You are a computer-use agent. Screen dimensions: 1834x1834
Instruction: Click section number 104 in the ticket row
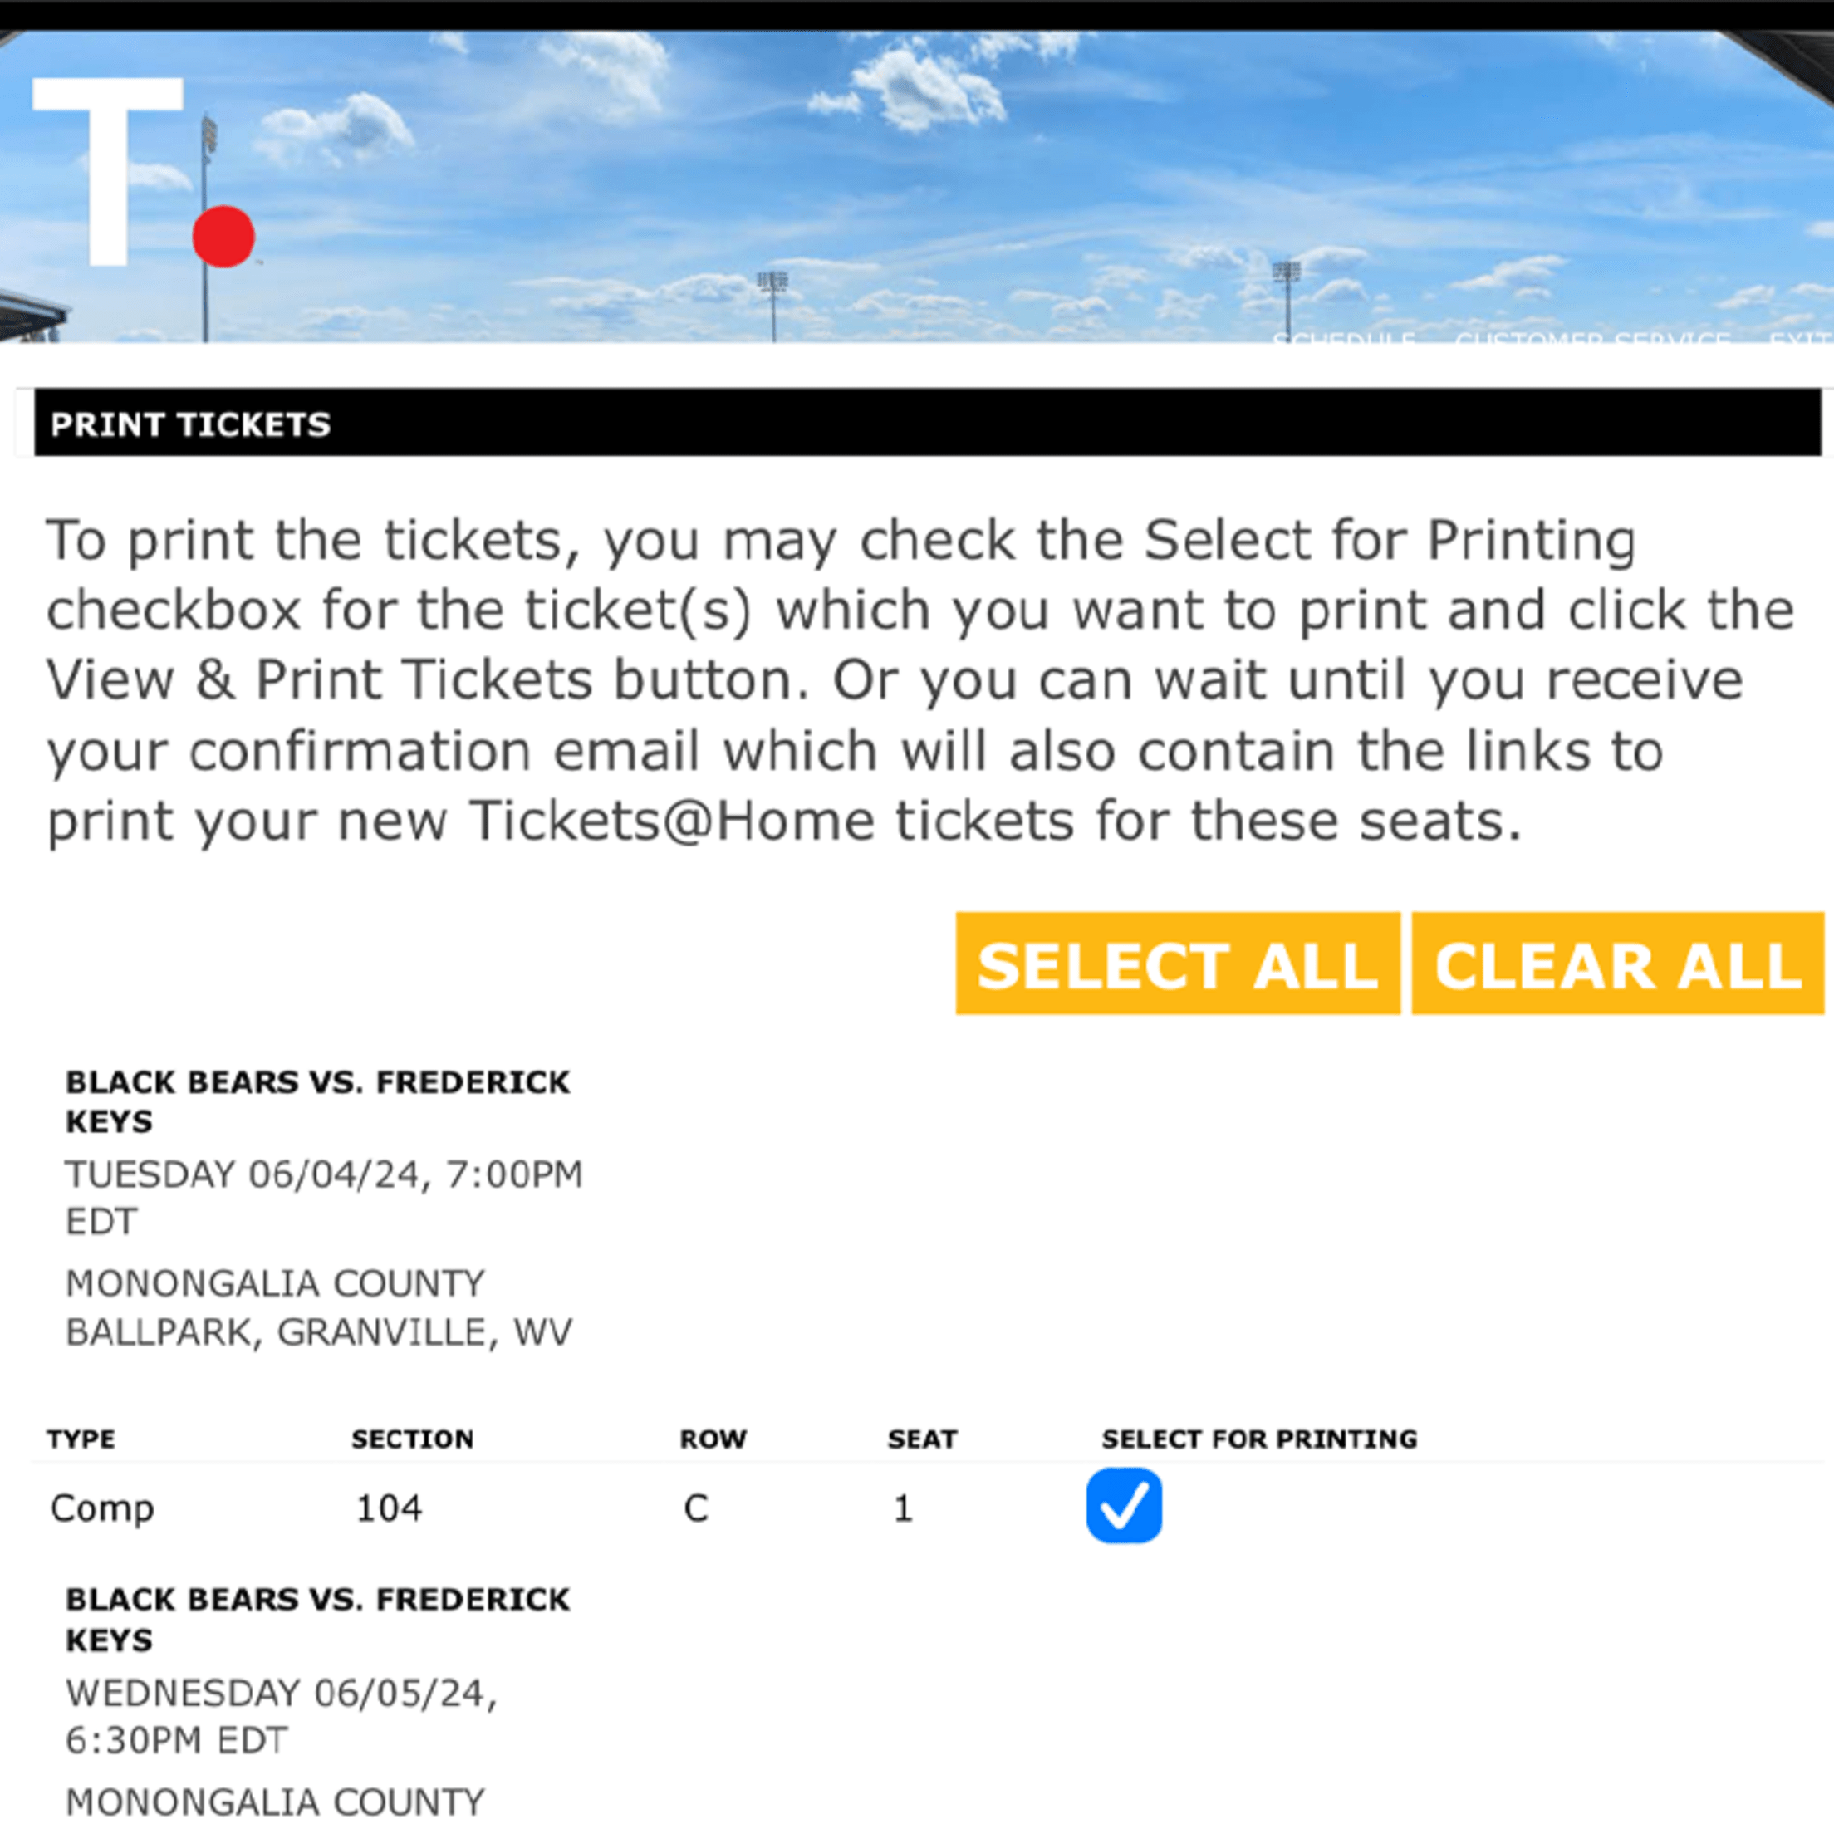[x=388, y=1508]
